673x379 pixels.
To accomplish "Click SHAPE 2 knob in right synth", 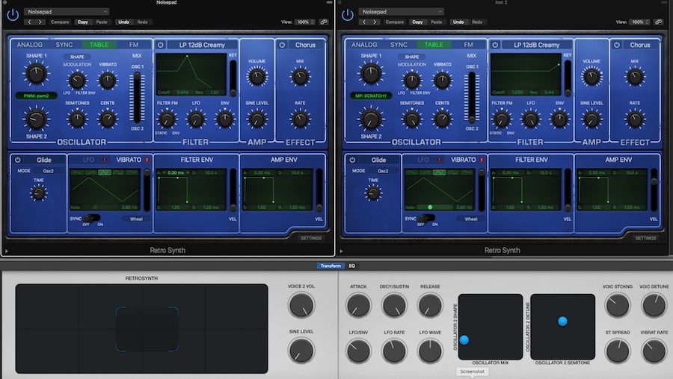I will pyautogui.click(x=371, y=119).
